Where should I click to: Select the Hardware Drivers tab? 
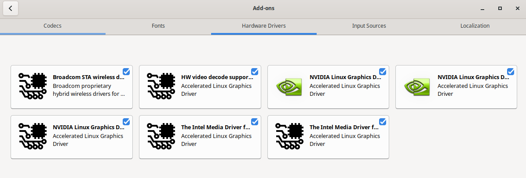pyautogui.click(x=264, y=26)
